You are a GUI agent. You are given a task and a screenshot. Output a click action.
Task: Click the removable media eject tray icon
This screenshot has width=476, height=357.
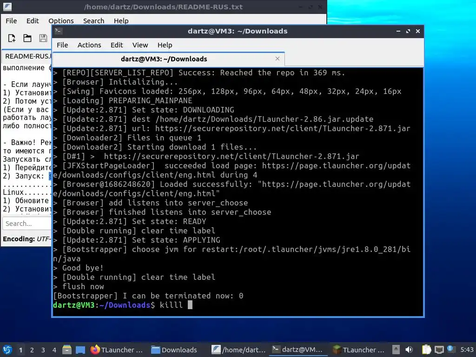click(x=396, y=350)
